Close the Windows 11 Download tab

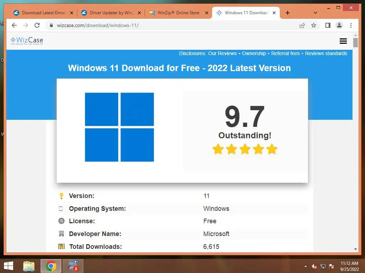coord(274,13)
